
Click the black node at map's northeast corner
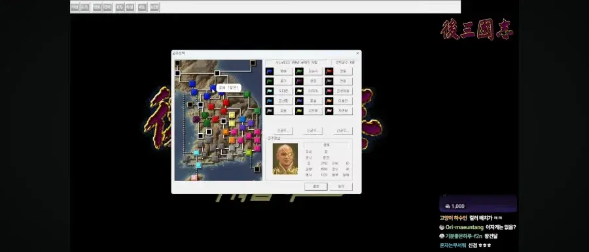pyautogui.click(x=253, y=63)
